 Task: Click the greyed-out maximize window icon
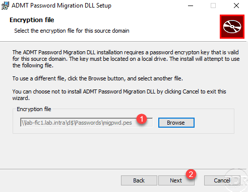(213, 6)
